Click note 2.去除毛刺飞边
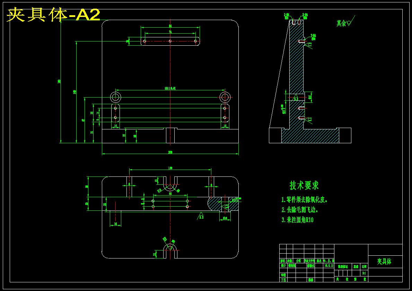Viewport: 412px width, 291px height. (x=300, y=210)
